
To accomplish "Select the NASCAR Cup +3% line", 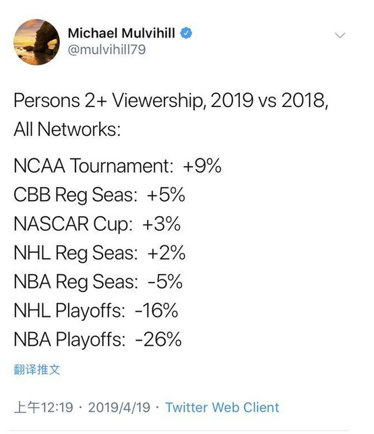I will pyautogui.click(x=97, y=223).
